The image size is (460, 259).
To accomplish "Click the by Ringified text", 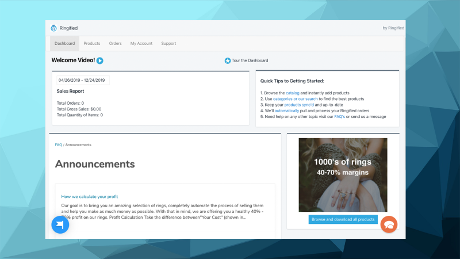I will (393, 28).
